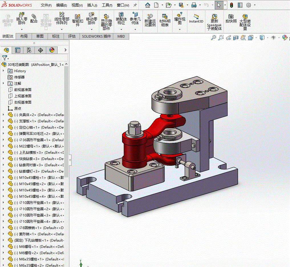
Task: Create a new document icon
Action: click(156, 5)
